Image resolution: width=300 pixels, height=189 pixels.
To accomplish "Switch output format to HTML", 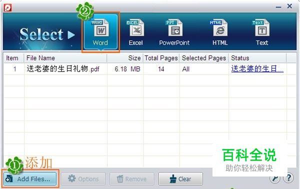I will coord(220,32).
